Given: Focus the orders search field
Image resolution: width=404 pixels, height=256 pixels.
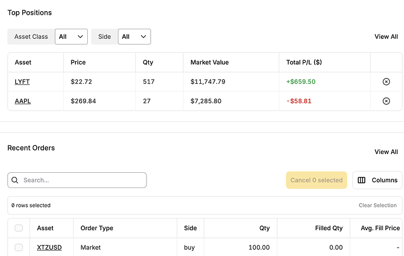Looking at the screenshot, I should coord(82,180).
